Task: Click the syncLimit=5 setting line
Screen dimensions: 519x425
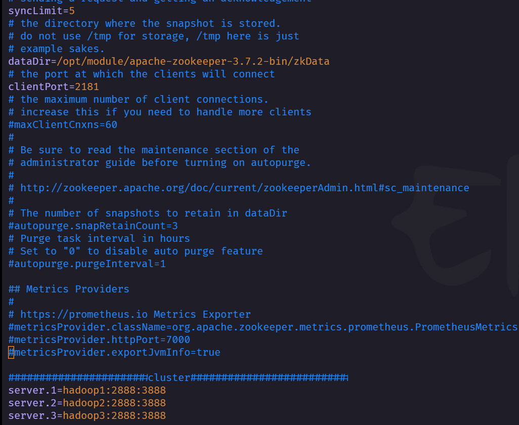Action: (41, 11)
